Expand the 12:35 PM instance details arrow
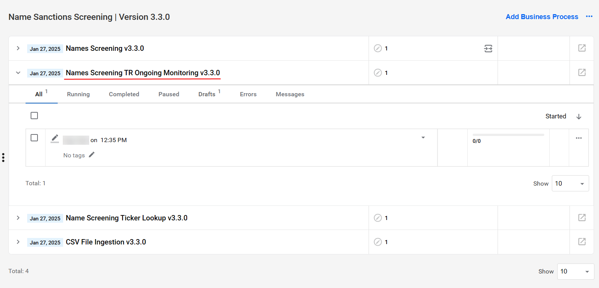The height and width of the screenshot is (288, 599). pos(423,138)
